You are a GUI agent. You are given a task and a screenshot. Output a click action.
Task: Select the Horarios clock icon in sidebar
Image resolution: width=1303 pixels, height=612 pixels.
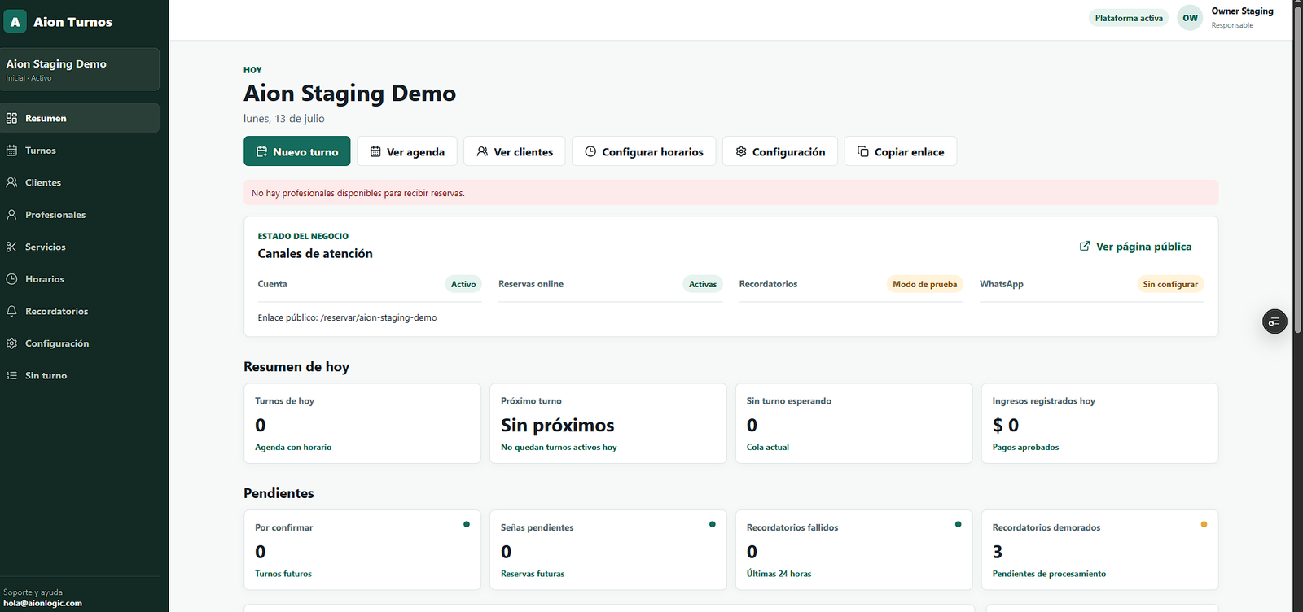(x=11, y=279)
